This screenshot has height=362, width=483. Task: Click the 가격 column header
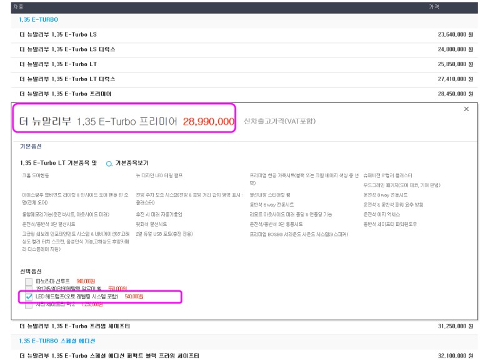point(434,7)
